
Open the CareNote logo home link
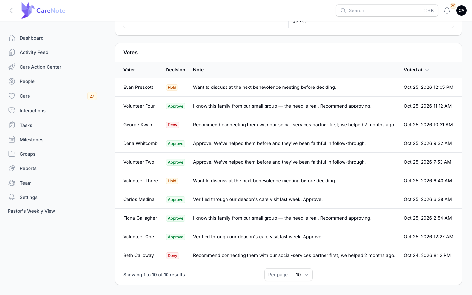coord(43,10)
